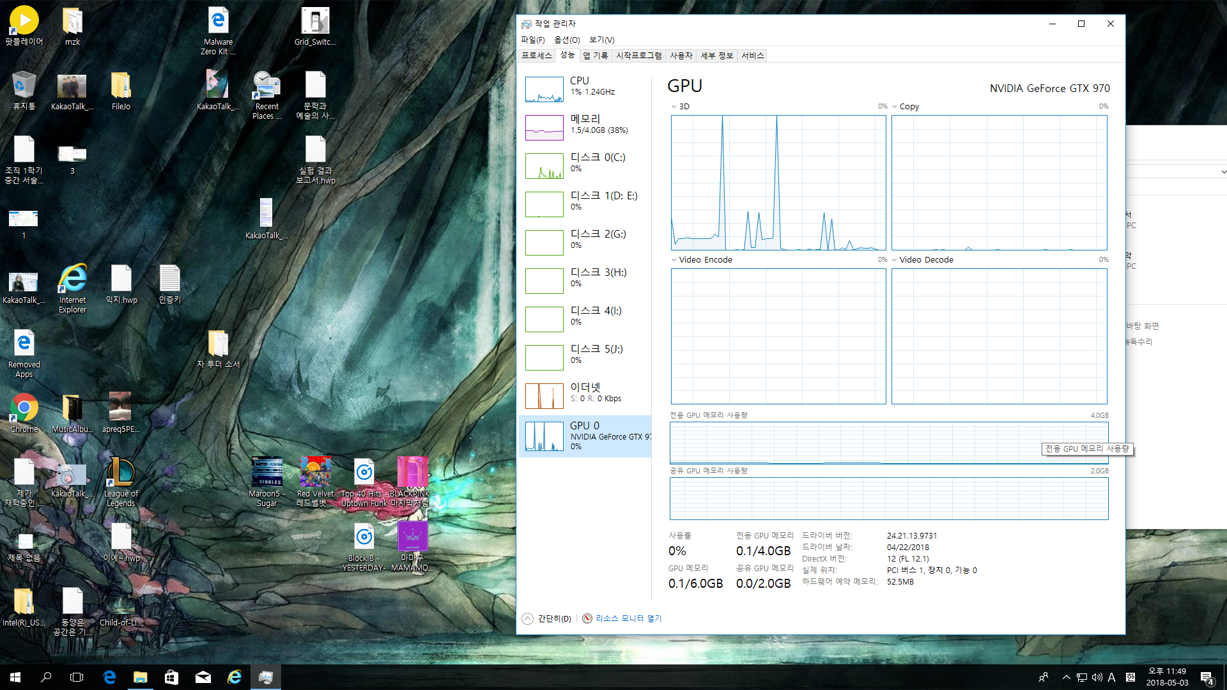This screenshot has width=1227, height=690.
Task: Click the Task View taskbar icon
Action: click(x=77, y=677)
